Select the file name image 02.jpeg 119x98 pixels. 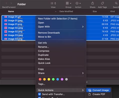click(16, 28)
